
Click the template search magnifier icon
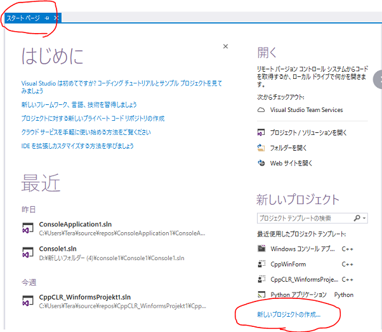point(357,218)
